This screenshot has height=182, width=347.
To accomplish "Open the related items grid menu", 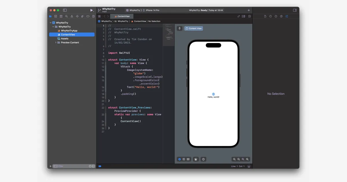I will pyautogui.click(x=99, y=16).
